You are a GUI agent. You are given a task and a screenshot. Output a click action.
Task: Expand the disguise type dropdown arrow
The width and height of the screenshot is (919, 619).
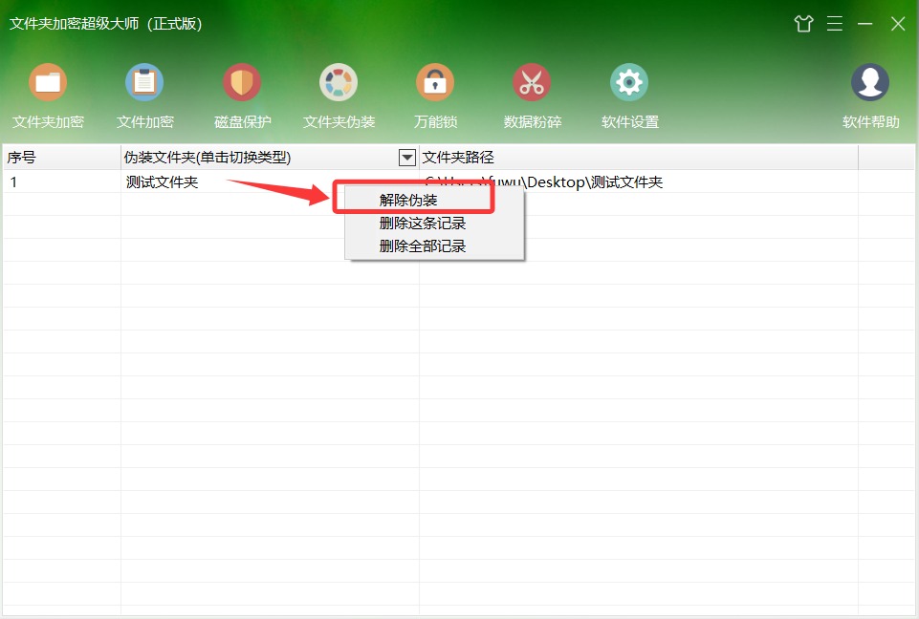(407, 157)
